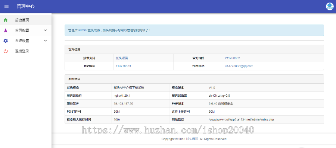
Task: Click the POST许可 label cell
Action: tap(88, 112)
